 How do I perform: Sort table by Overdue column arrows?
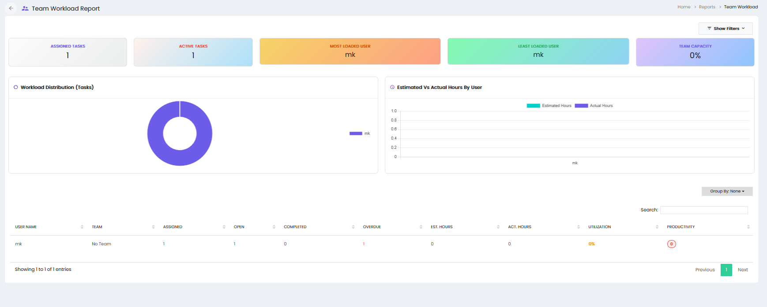coord(421,227)
